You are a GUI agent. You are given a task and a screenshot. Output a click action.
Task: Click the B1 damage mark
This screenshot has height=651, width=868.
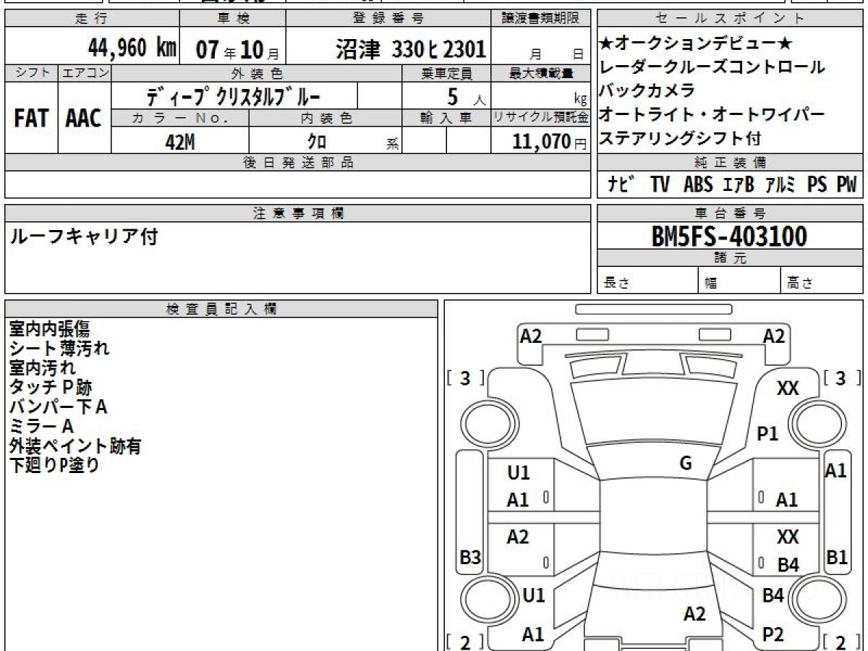[836, 557]
